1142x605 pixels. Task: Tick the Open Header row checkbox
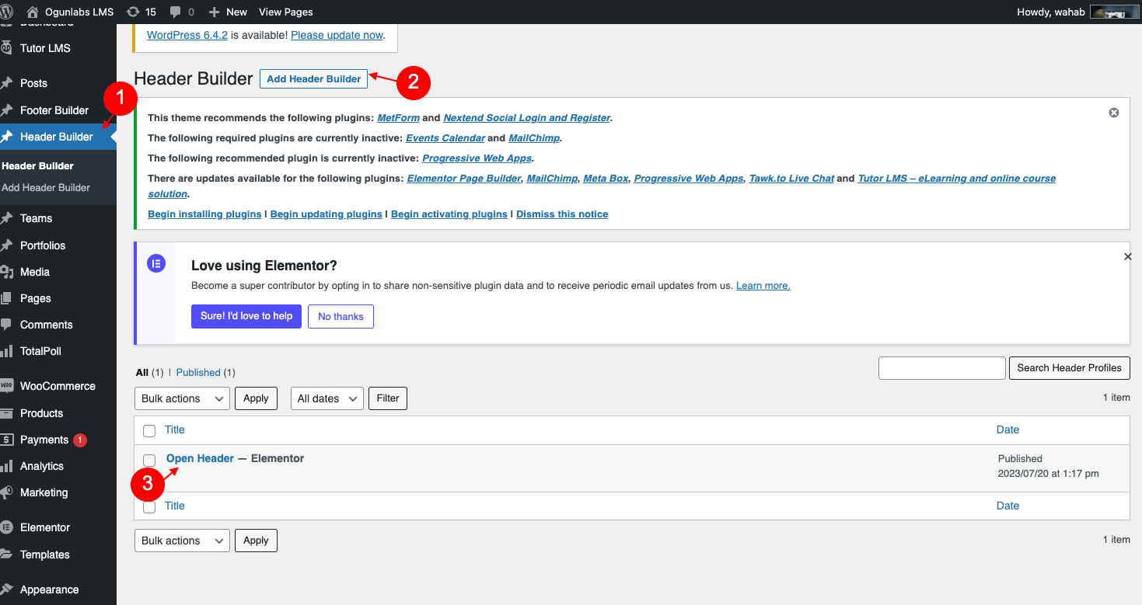149,460
